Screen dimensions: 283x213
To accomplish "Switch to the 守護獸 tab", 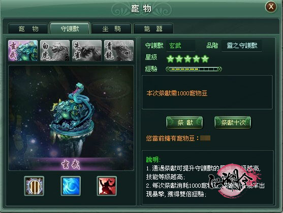I will pyautogui.click(x=70, y=28).
